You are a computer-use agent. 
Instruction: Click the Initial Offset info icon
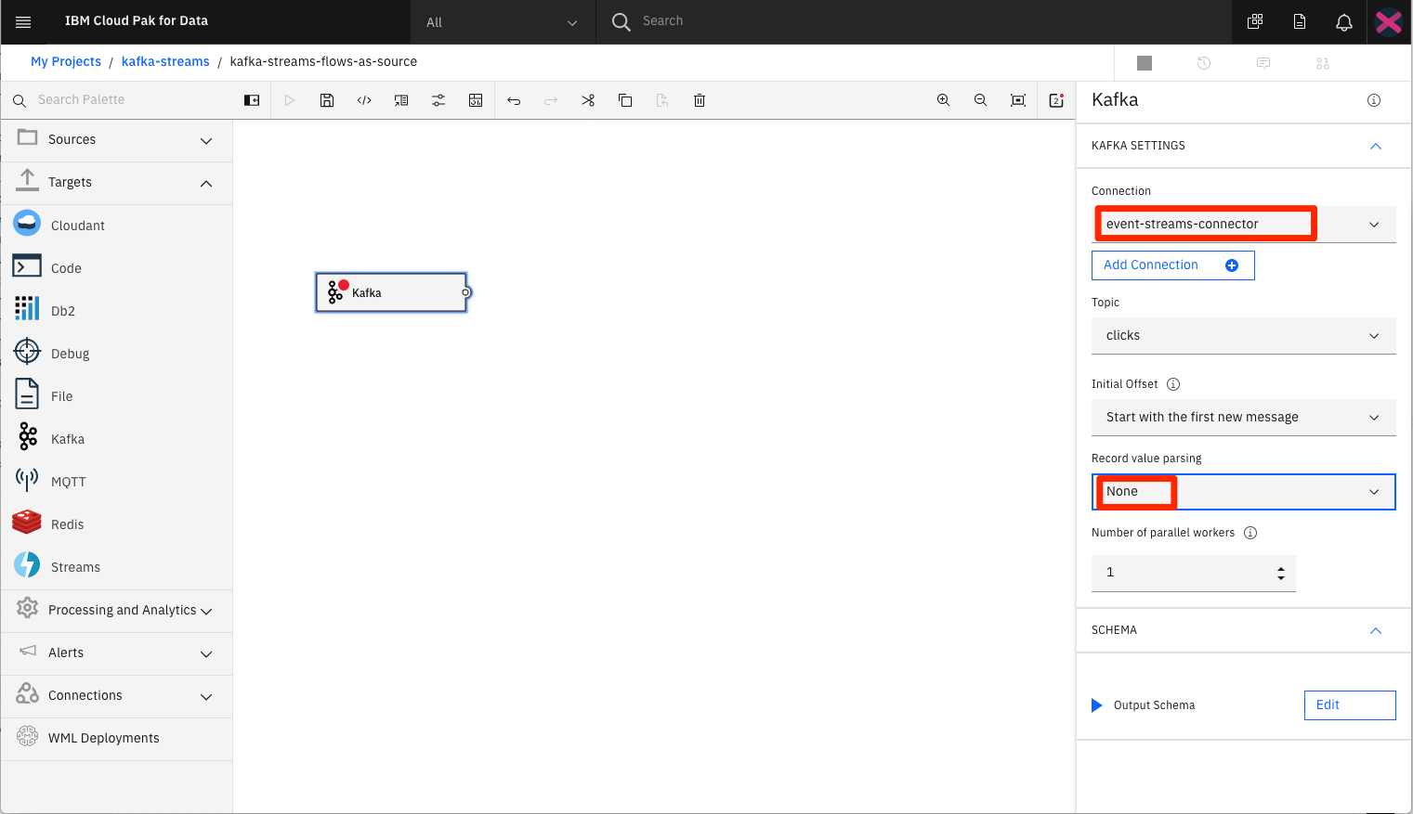(1173, 384)
